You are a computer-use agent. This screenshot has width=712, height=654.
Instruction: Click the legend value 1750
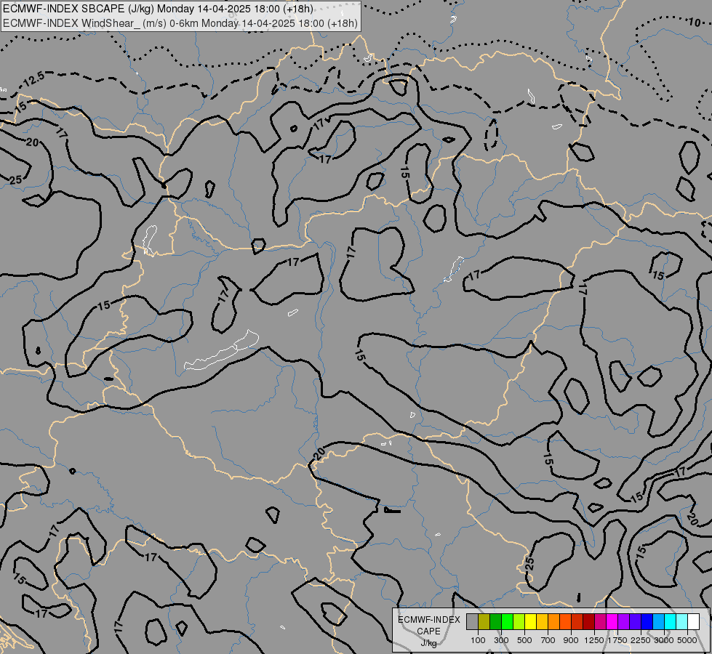tap(617, 640)
